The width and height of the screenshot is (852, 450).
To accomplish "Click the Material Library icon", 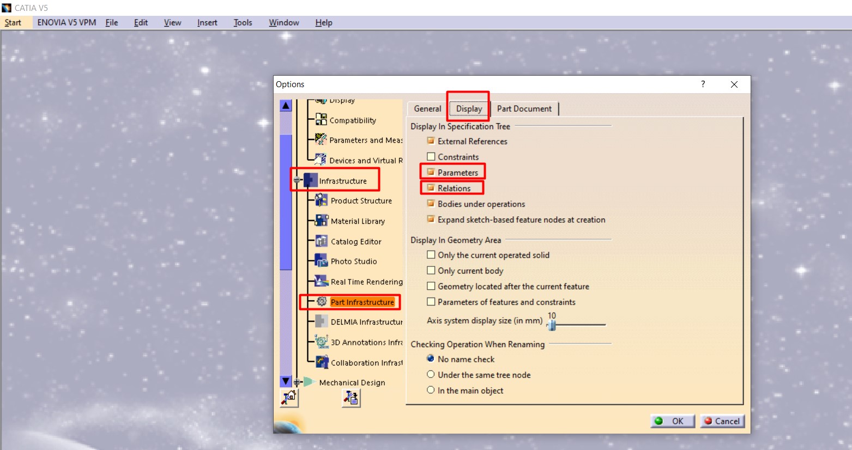I will click(x=322, y=221).
